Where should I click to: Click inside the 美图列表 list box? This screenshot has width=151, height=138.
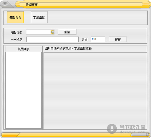[x=24, y=90]
